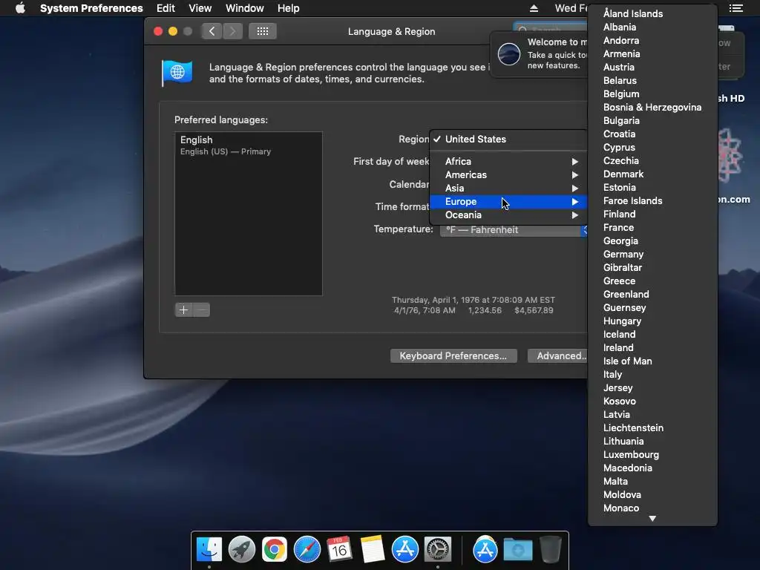This screenshot has width=760, height=570.
Task: Open the Downloads folder in Dock
Action: [517, 549]
